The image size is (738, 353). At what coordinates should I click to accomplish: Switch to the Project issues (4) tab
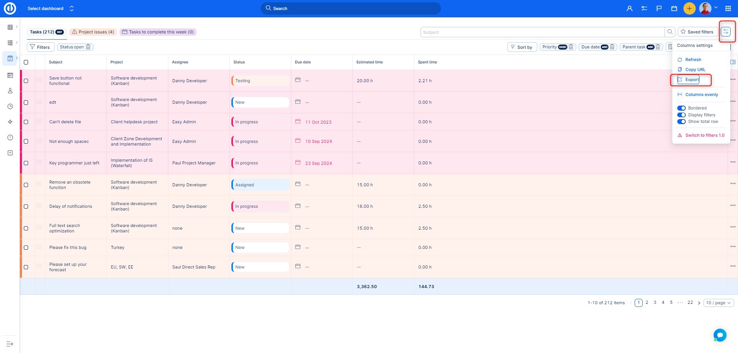tap(93, 32)
